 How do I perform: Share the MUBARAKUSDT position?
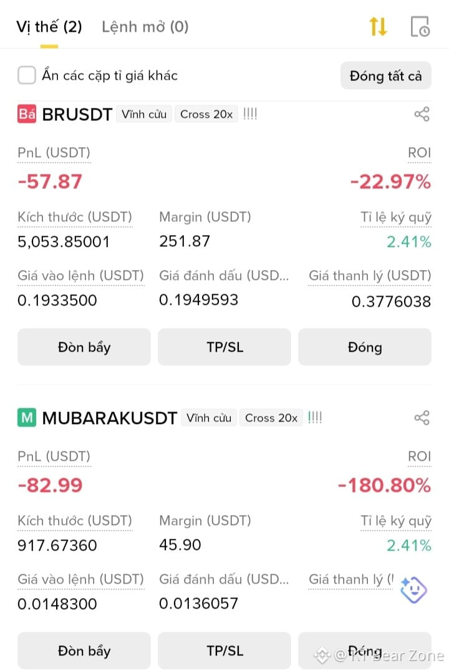coord(422,418)
